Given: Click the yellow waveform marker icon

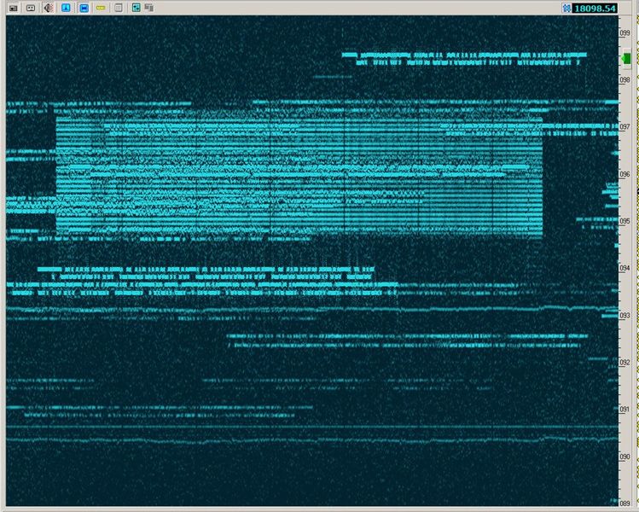Looking at the screenshot, I should click(x=101, y=8).
